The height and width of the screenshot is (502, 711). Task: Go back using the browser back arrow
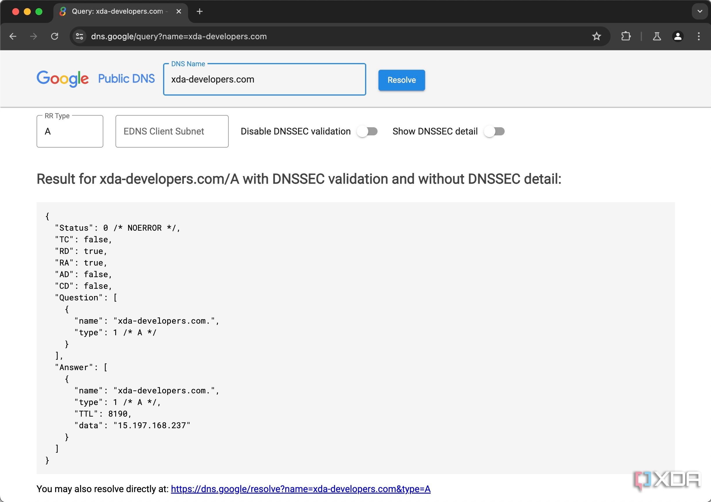(13, 36)
